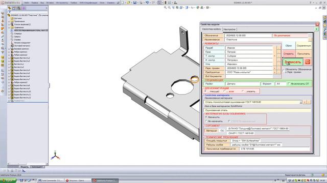Select the указать configuration radio button
Screen dimensions: 327x183
243,91
